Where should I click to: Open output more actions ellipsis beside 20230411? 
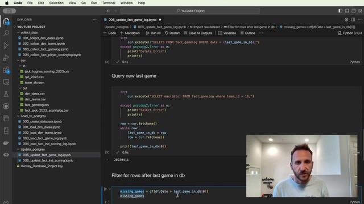(x=106, y=160)
